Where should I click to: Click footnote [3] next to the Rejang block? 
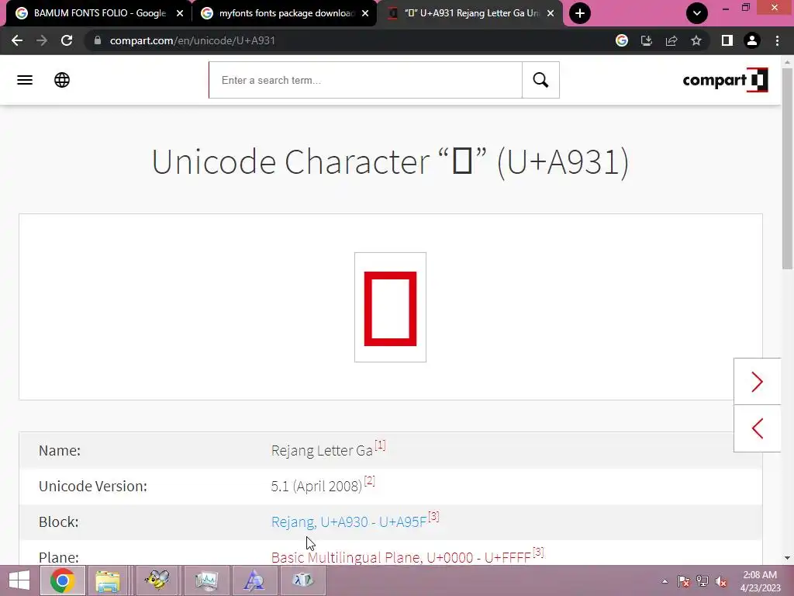433,516
